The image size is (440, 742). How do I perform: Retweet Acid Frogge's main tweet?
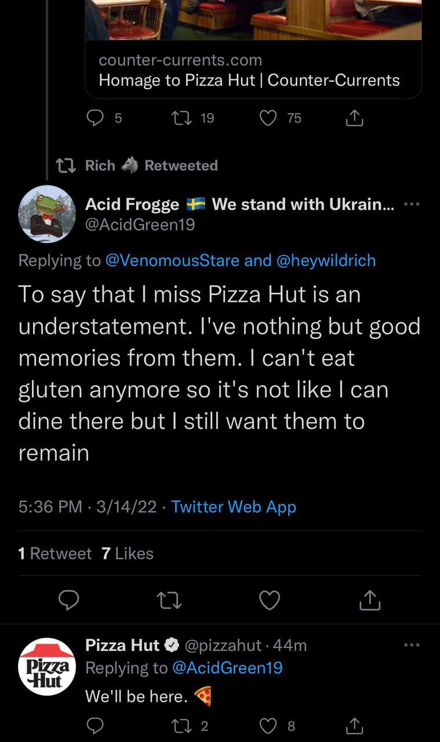pos(170,600)
